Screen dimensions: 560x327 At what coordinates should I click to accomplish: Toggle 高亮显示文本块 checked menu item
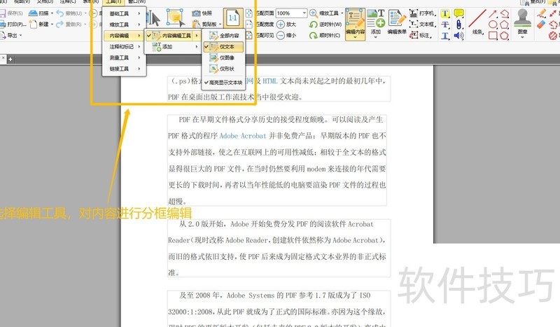[223, 83]
